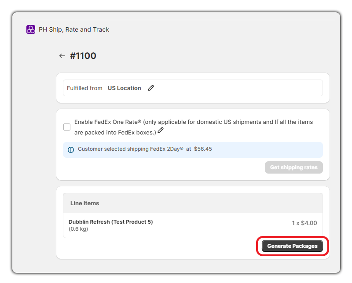This screenshot has width=352, height=283.
Task: Enable the FedEx One Rate checkbox
Action: 67,127
